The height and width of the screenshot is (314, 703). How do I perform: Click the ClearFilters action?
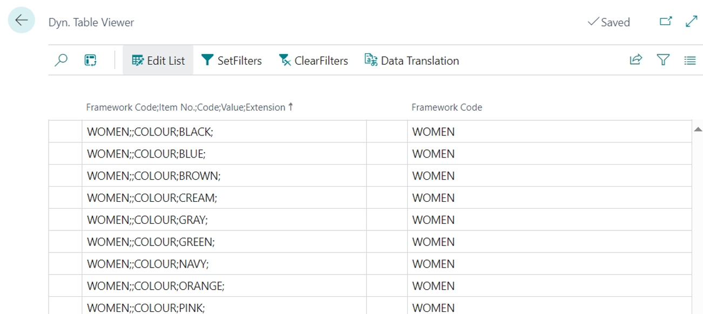[x=313, y=60]
